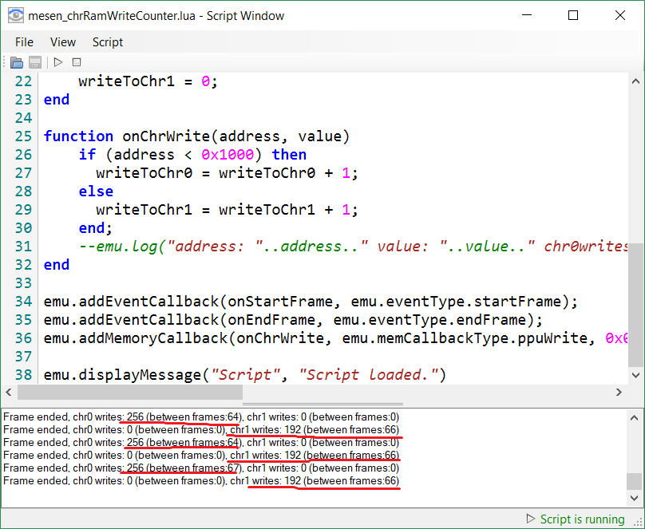The width and height of the screenshot is (645, 529).
Task: Click the 'end' keyword on line 23
Action: click(57, 100)
